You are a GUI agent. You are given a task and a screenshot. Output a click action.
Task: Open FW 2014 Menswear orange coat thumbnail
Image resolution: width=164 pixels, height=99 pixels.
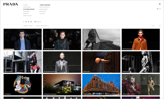click(x=141, y=39)
